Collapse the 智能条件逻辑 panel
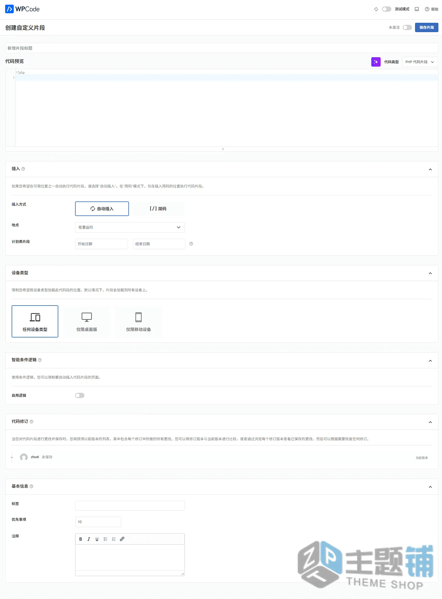442x599 pixels. pos(430,361)
